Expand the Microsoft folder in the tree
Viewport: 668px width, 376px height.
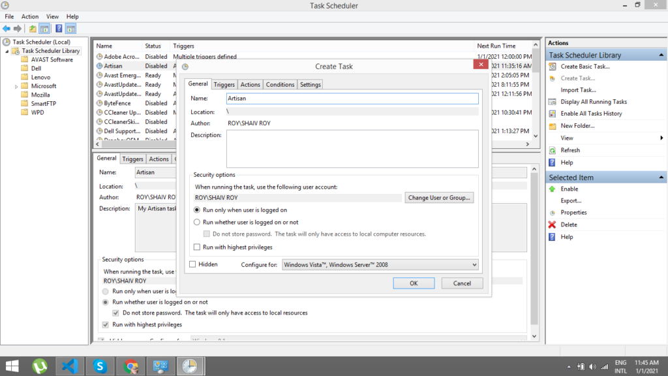point(16,87)
